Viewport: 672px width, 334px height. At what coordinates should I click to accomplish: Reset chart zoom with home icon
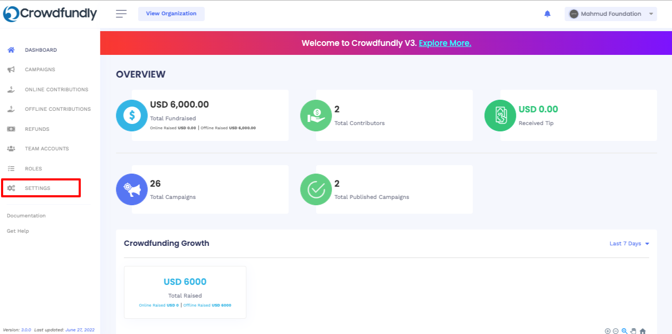click(642, 331)
